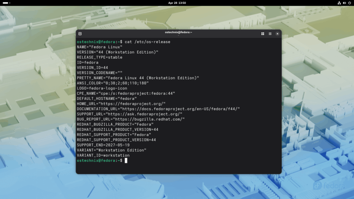Close the terminal window
The height and width of the screenshot is (199, 354).
pos(278,34)
